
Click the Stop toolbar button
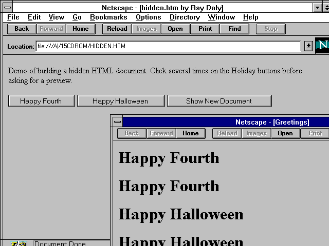point(271,29)
